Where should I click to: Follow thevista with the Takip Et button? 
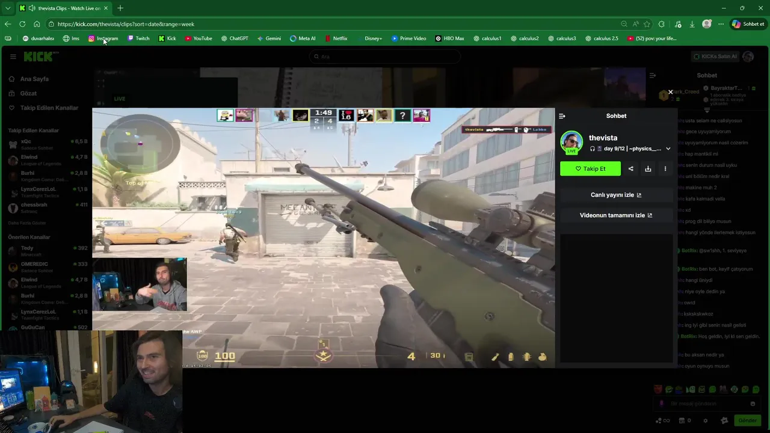(x=590, y=169)
